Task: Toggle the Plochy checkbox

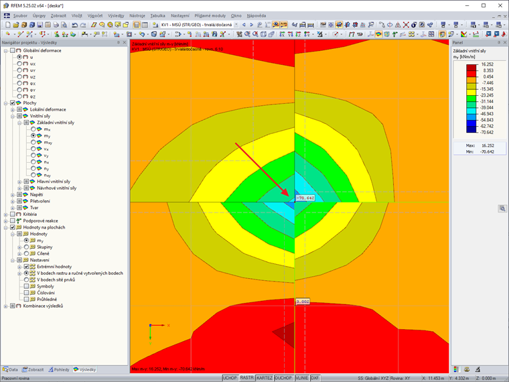Action: pos(13,103)
